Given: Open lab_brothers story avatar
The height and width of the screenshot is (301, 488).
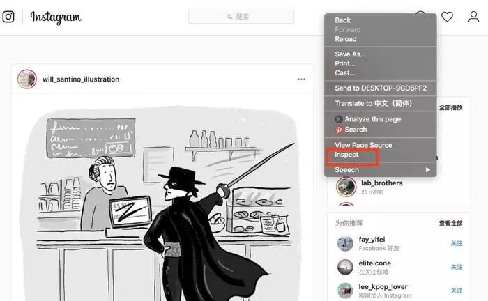Looking at the screenshot, I should pyautogui.click(x=346, y=187).
